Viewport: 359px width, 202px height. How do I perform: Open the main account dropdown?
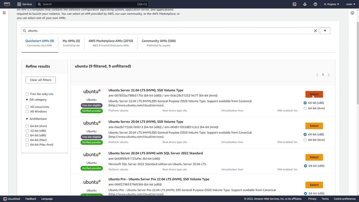click(351, 4)
